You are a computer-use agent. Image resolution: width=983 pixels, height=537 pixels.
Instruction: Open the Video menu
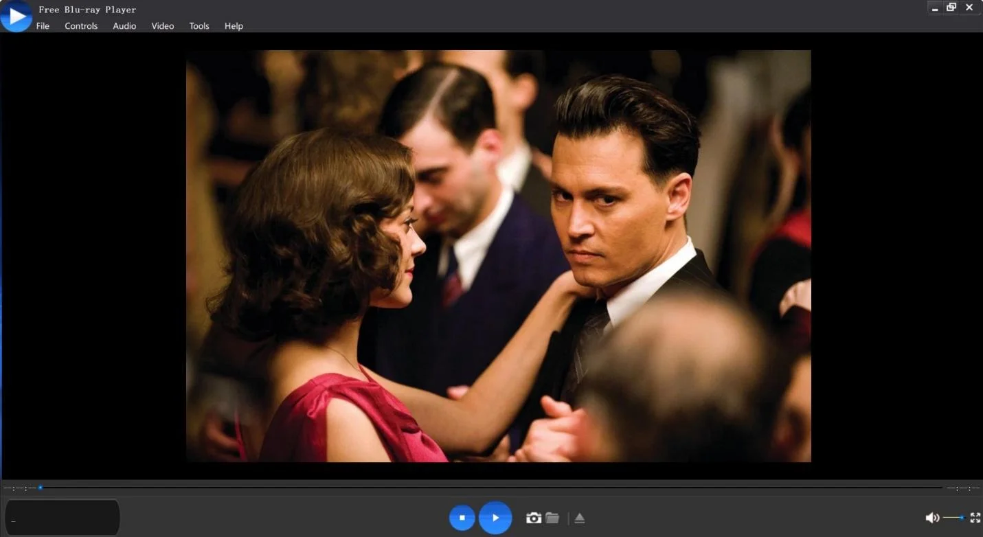pyautogui.click(x=163, y=26)
